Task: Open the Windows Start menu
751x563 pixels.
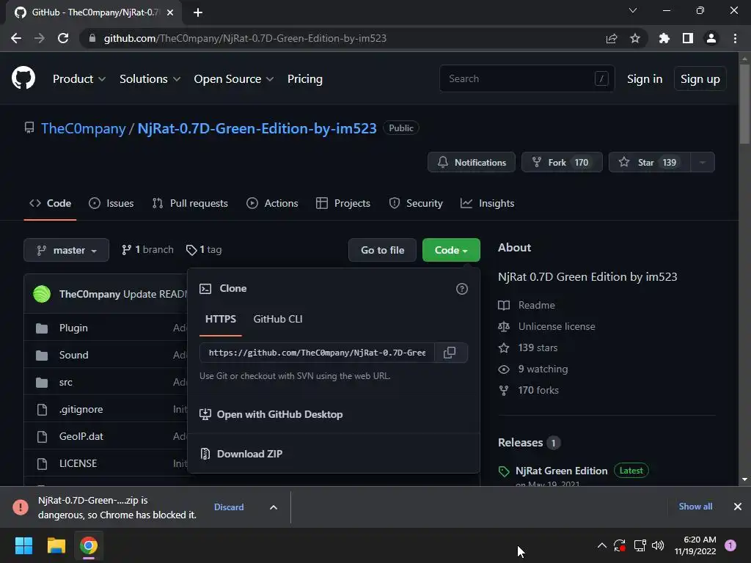Action: click(x=23, y=545)
